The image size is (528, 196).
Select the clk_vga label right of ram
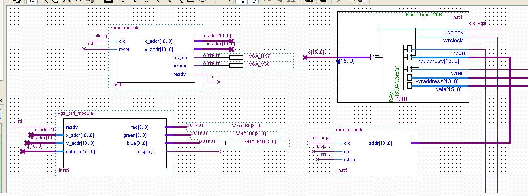point(477,23)
